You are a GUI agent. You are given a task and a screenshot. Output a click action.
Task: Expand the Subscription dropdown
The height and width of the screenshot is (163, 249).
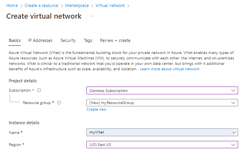click(x=162, y=90)
